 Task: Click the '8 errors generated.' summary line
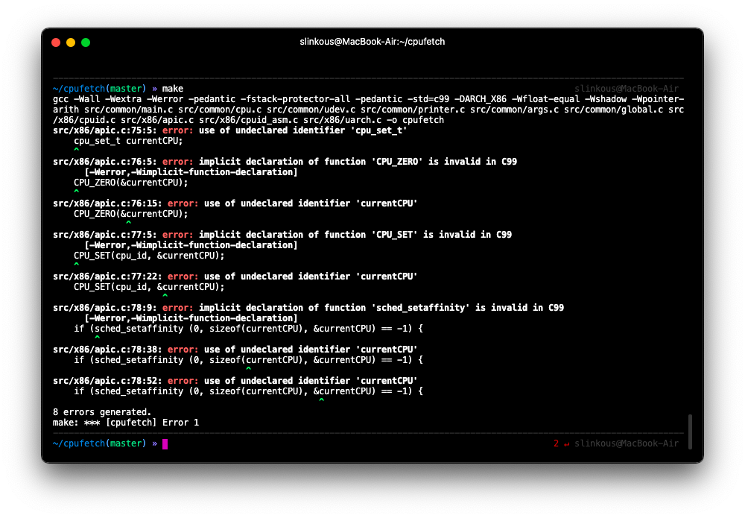(101, 411)
